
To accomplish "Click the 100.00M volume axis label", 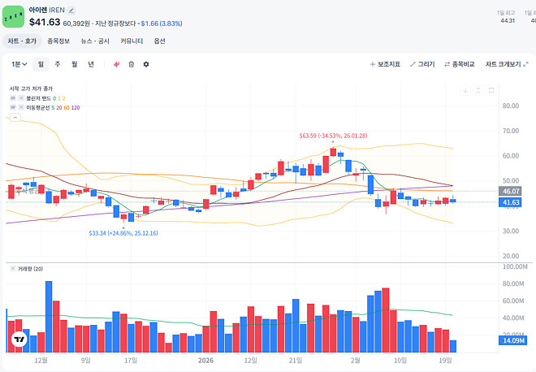I will 515,266.
